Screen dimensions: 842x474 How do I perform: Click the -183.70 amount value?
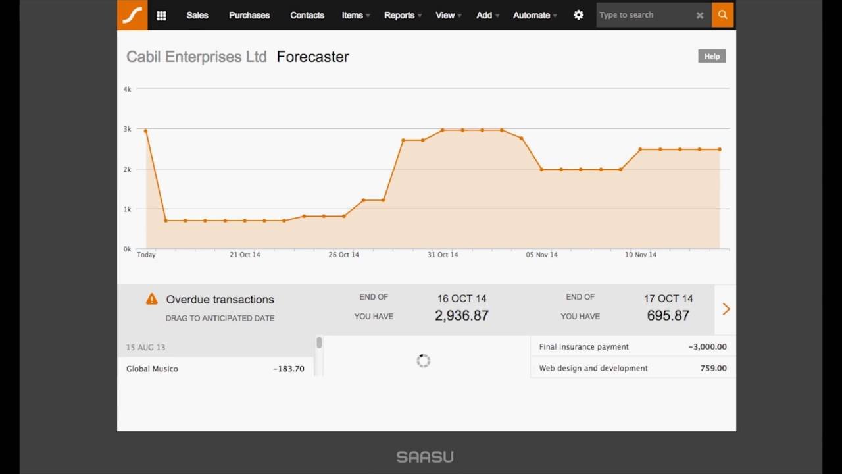(x=289, y=369)
